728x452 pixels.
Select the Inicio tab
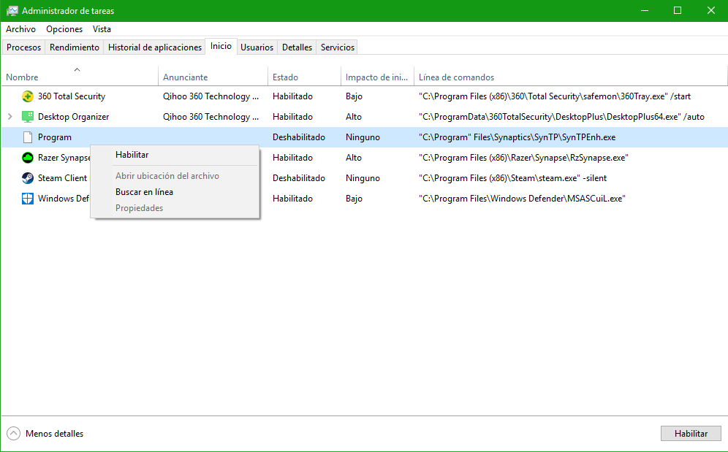click(221, 46)
